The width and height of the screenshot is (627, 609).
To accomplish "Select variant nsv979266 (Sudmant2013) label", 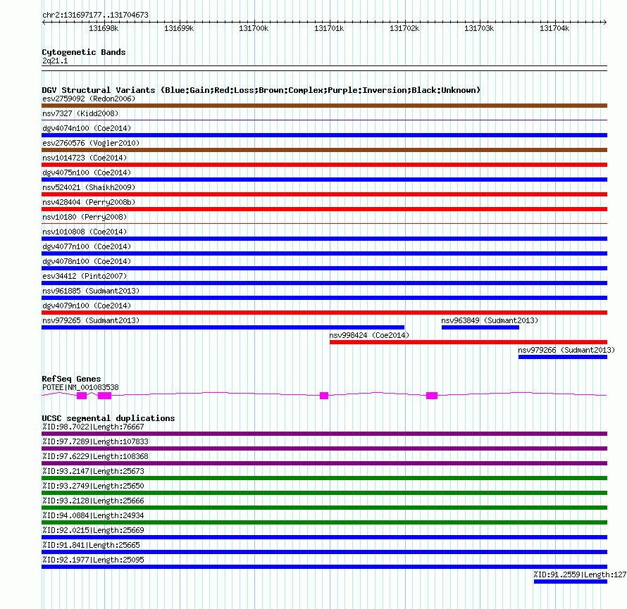I will click(x=566, y=350).
